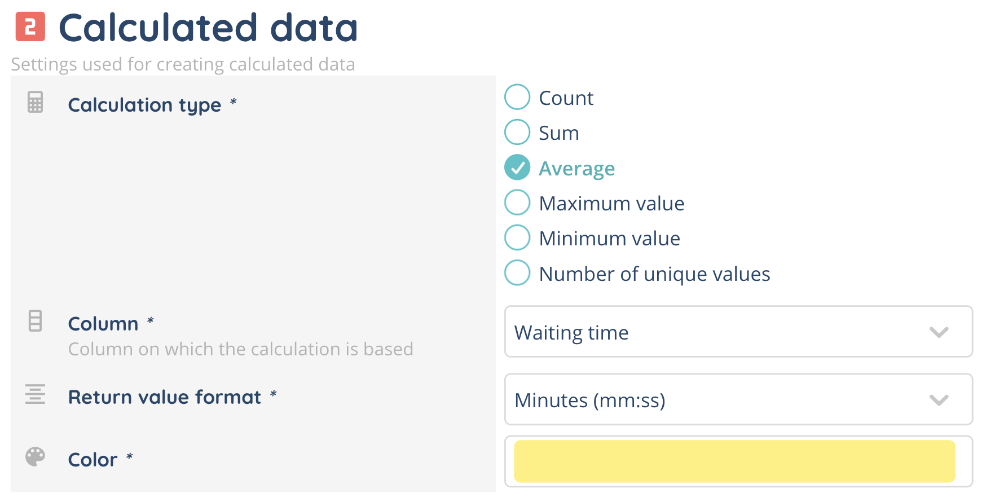986x502 pixels.
Task: Click the alignment icon beside Return value format
Action: (35, 394)
